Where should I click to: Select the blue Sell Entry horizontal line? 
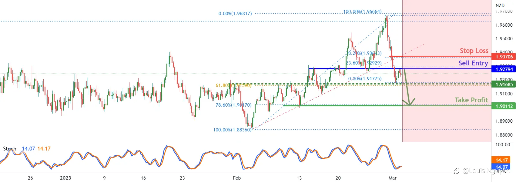click(x=400, y=69)
